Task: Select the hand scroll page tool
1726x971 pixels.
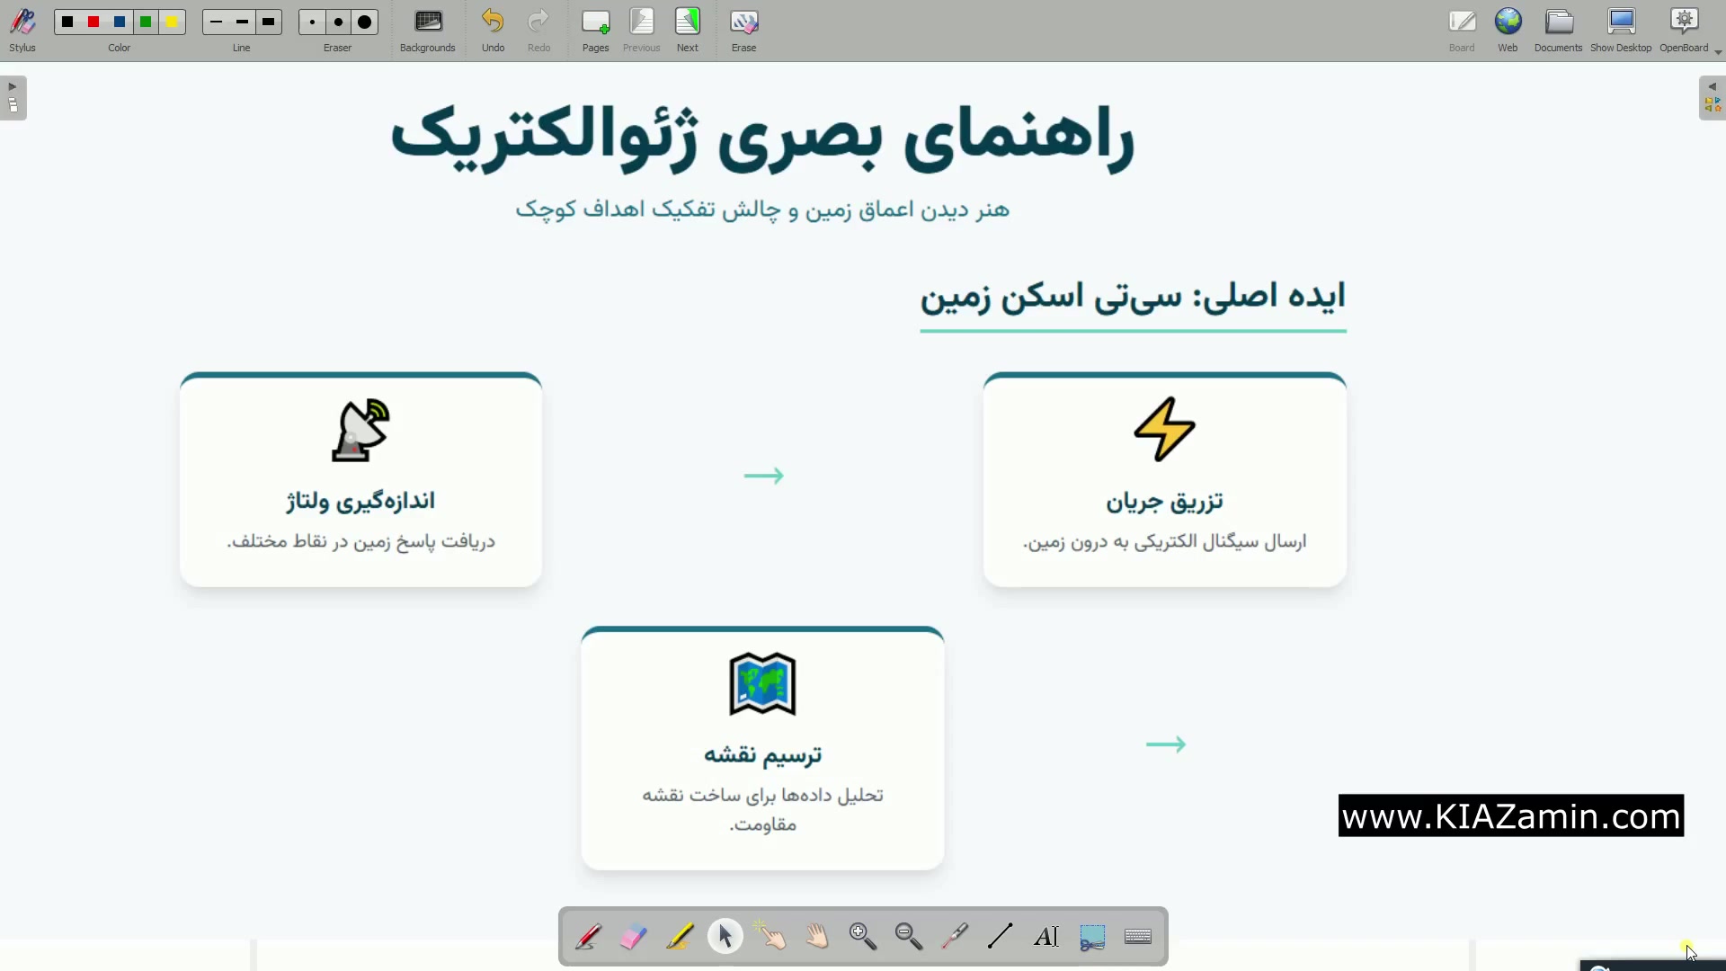Action: [817, 937]
